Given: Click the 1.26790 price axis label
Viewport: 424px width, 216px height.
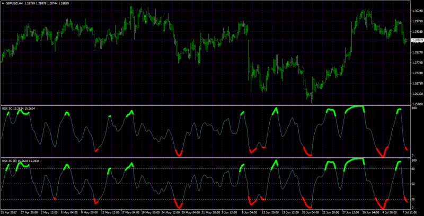Looking at the screenshot, I should (x=417, y=84).
